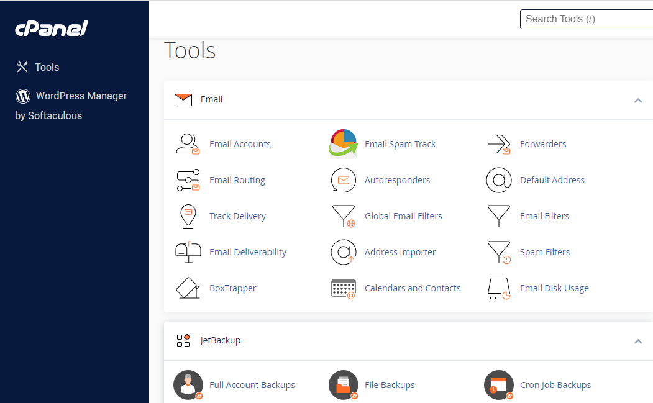The height and width of the screenshot is (403, 653).
Task: Open the File Backups link
Action: pos(390,385)
